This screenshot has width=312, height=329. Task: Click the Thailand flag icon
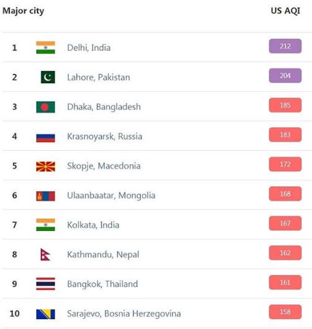click(x=45, y=284)
